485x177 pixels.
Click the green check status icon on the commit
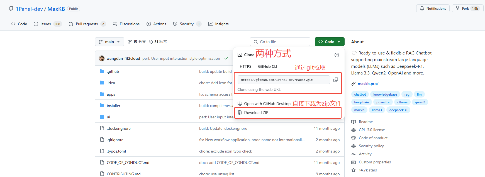point(226,58)
